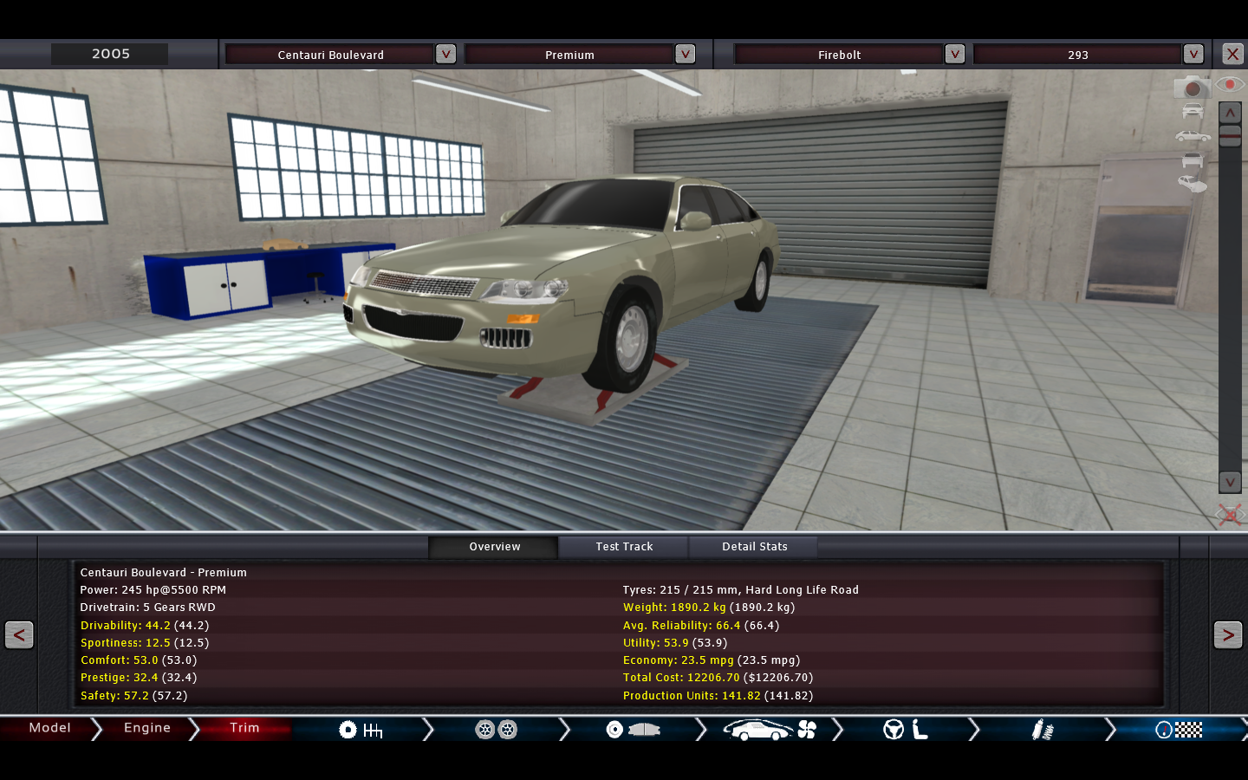
Task: Toggle the crossed-out eye hide icon
Action: [x=1229, y=515]
